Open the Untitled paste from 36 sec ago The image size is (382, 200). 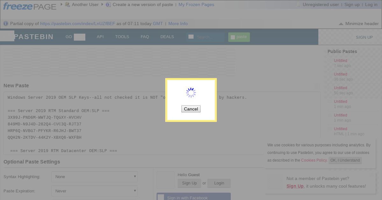(340, 74)
